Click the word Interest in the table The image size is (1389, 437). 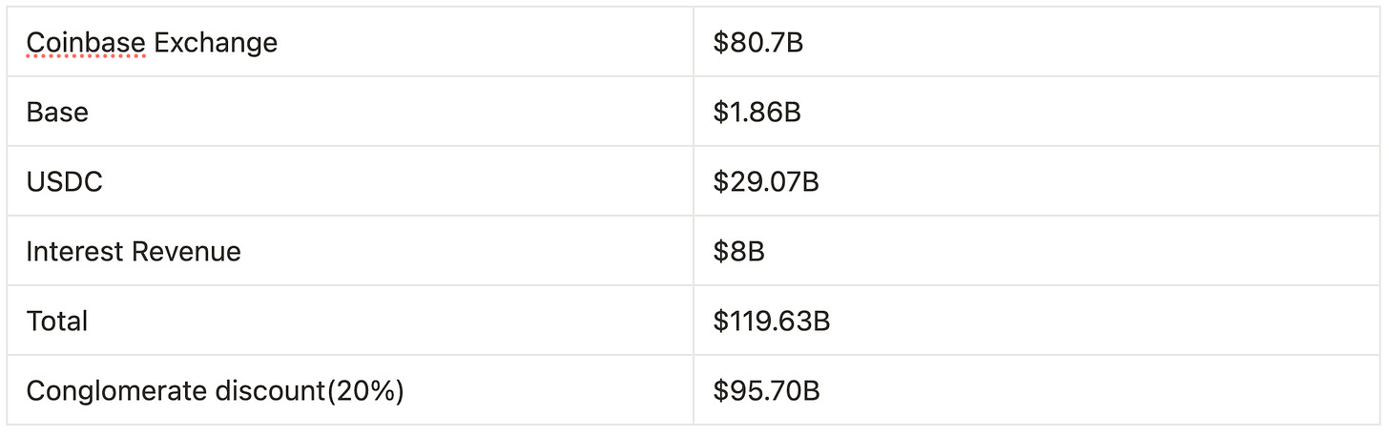(75, 251)
